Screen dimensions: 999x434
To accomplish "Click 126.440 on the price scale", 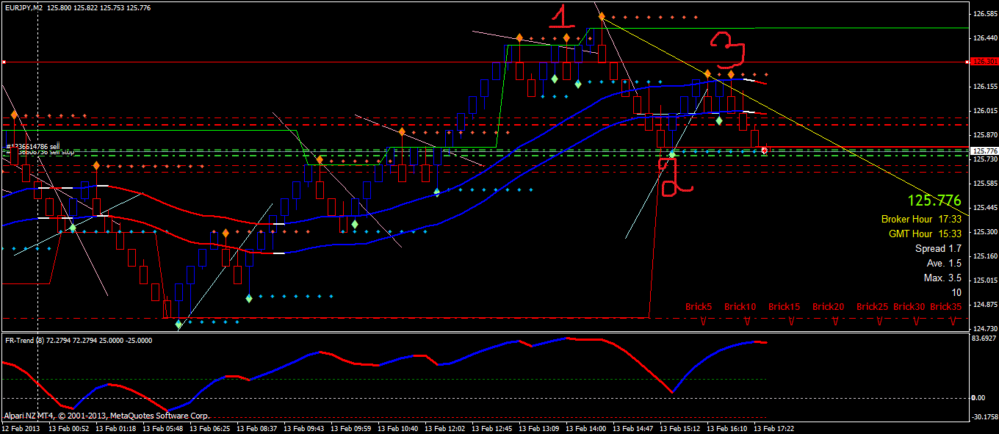I will coord(984,38).
